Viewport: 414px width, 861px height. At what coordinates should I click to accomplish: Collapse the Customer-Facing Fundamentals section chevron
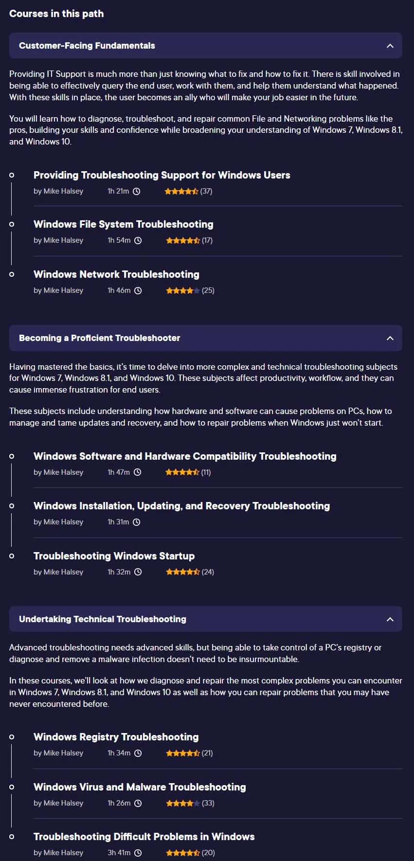(390, 46)
